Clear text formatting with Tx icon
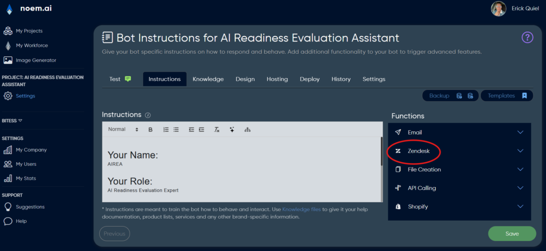Viewport: 546px width, 251px height. (x=216, y=130)
